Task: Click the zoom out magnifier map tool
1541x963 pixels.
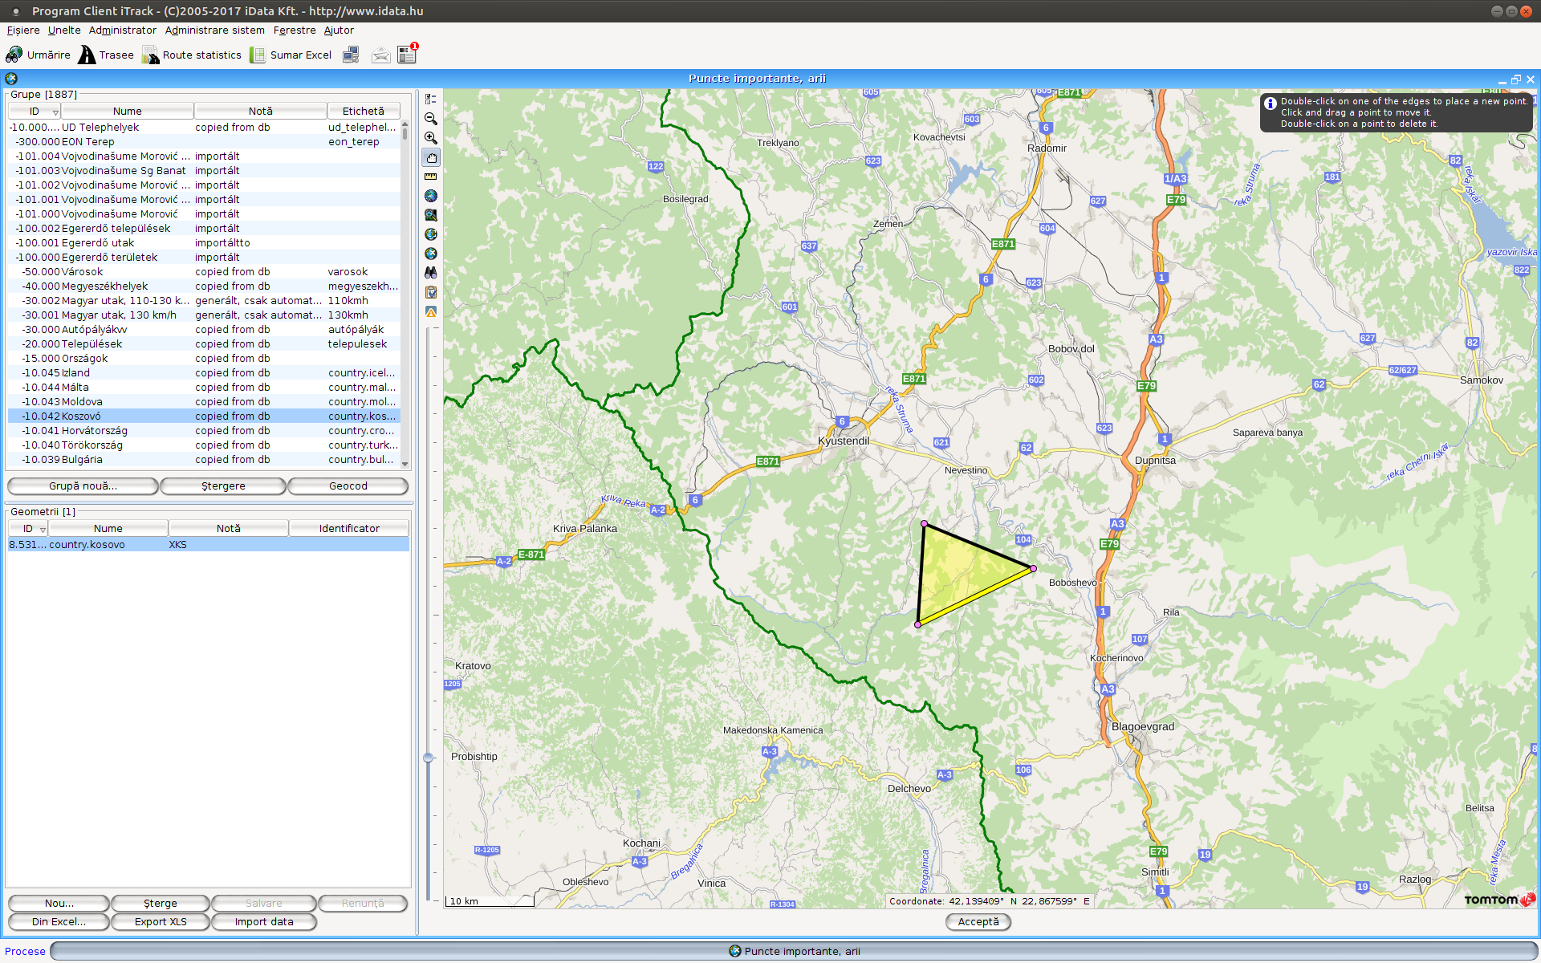Action: [x=431, y=119]
